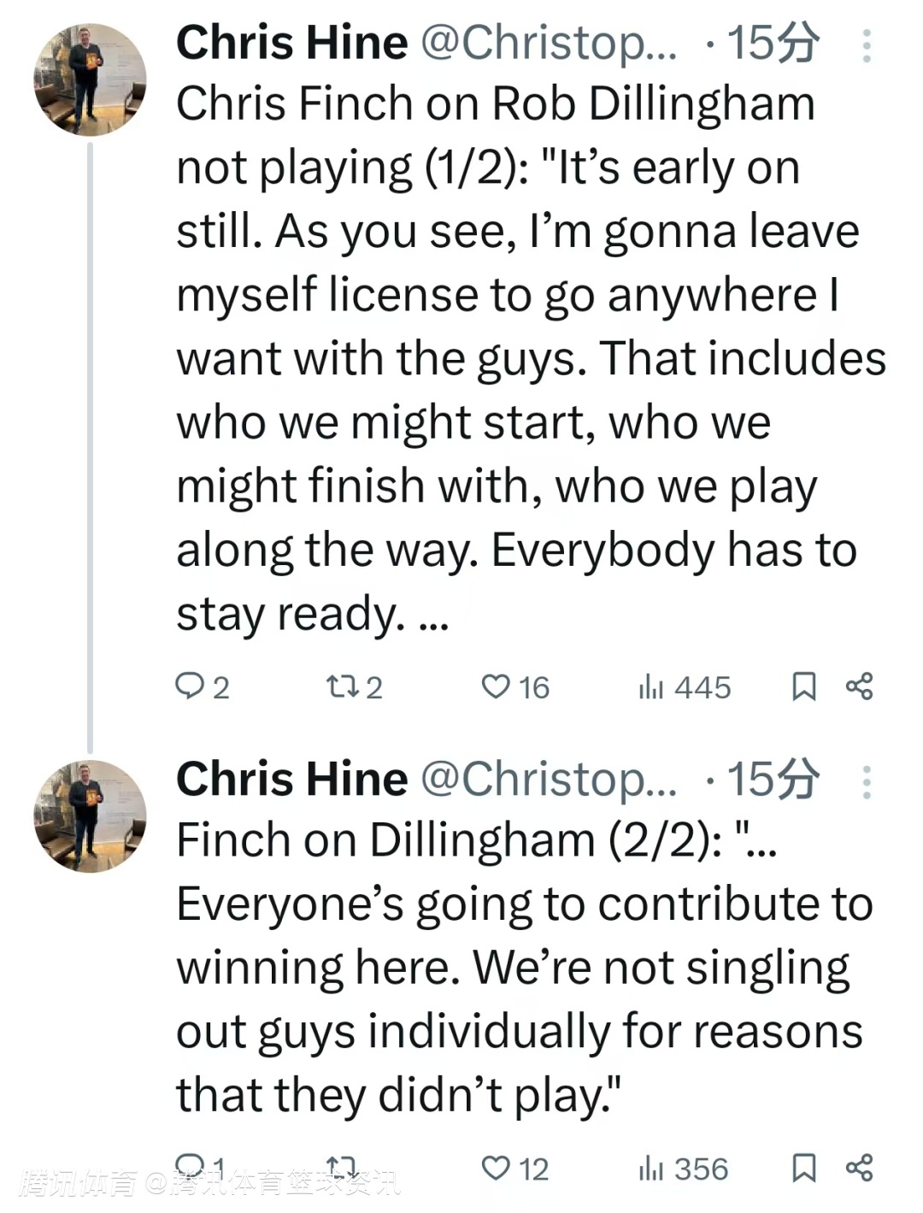
Task: Retweet the first tweet about Rob Dillingham
Action: pos(341,686)
